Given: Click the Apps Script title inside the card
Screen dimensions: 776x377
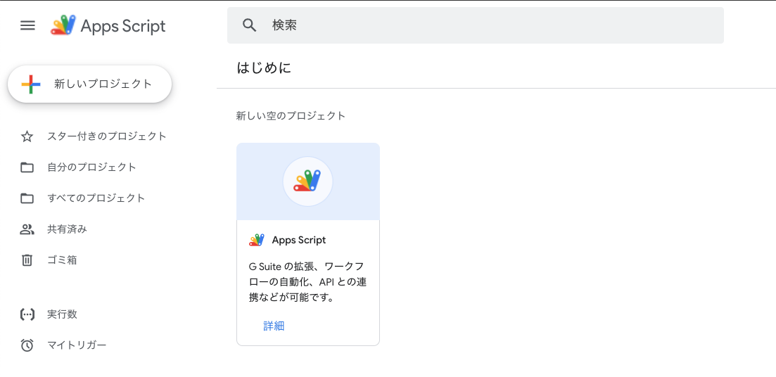Looking at the screenshot, I should click(299, 240).
